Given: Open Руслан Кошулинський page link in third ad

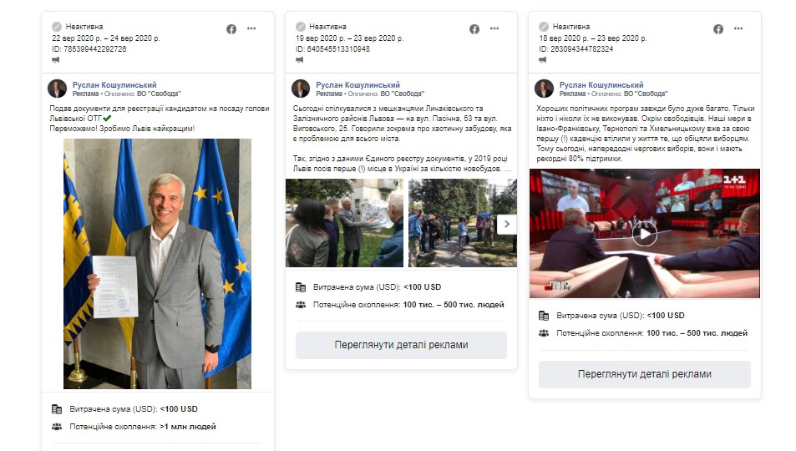Looking at the screenshot, I should 601,85.
